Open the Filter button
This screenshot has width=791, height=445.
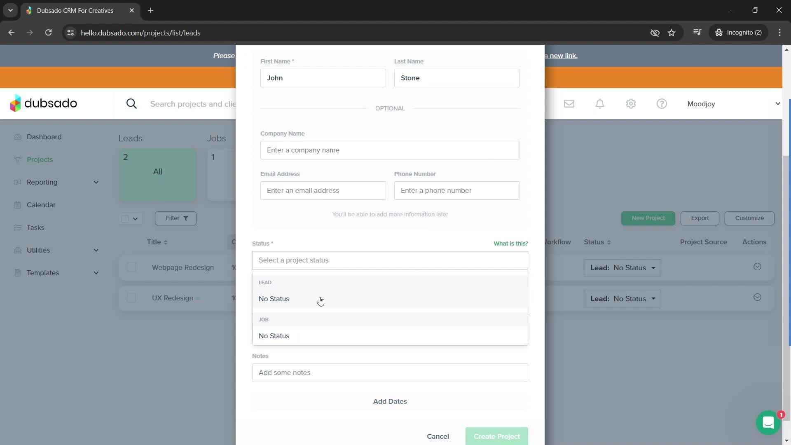[x=176, y=218]
